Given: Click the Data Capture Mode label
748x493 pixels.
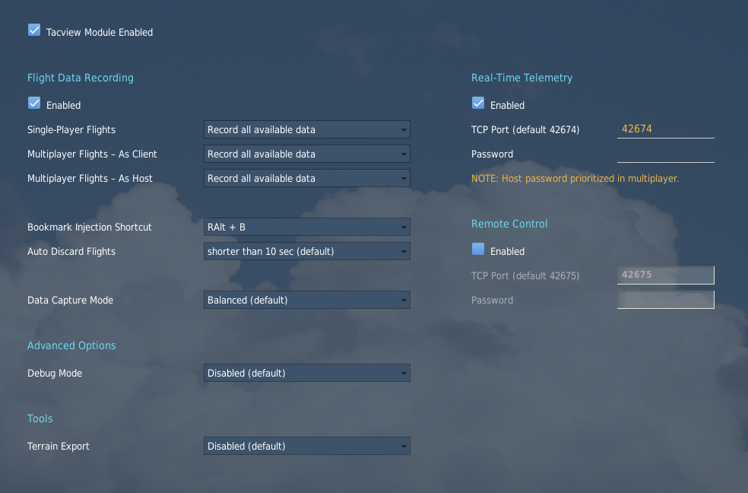Looking at the screenshot, I should pos(70,301).
